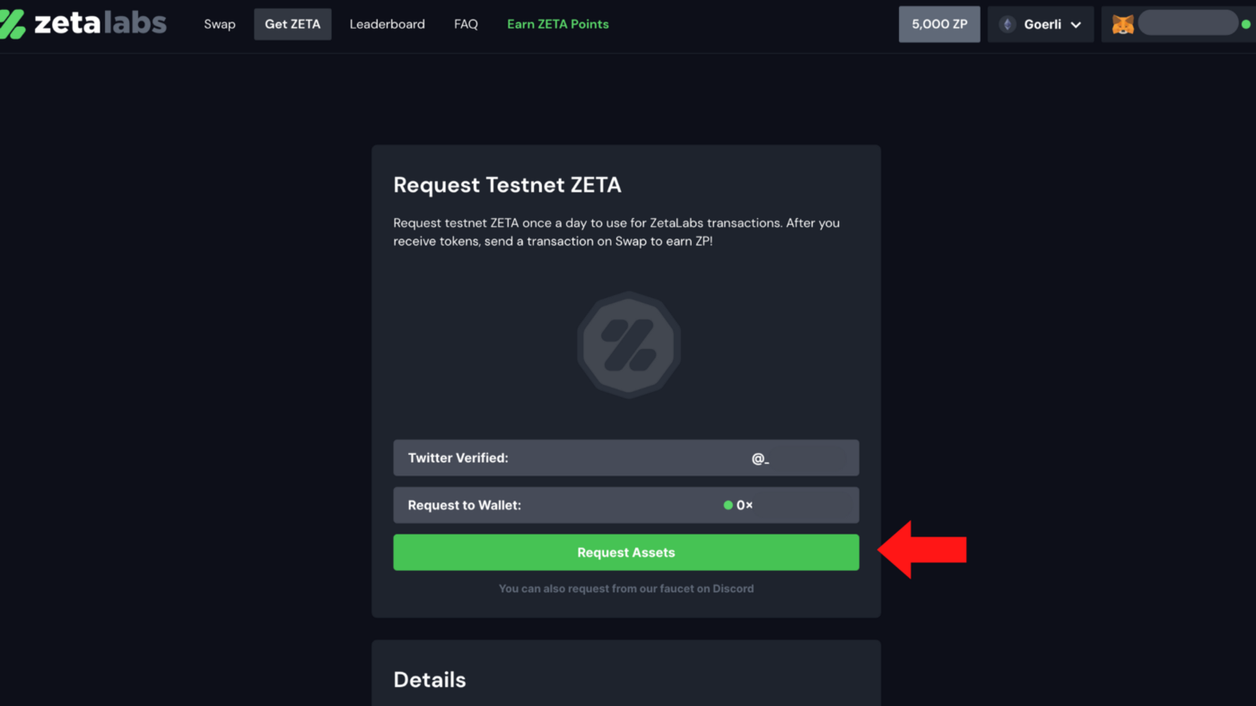The width and height of the screenshot is (1256, 706).
Task: Click the green dot next to 0x
Action: 728,505
